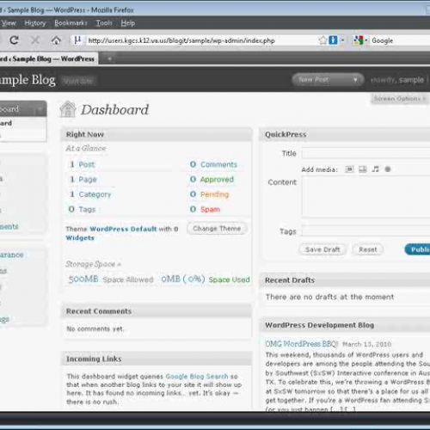Expand the New Post dropdown arrow
This screenshot has height=430, width=430.
(355, 80)
